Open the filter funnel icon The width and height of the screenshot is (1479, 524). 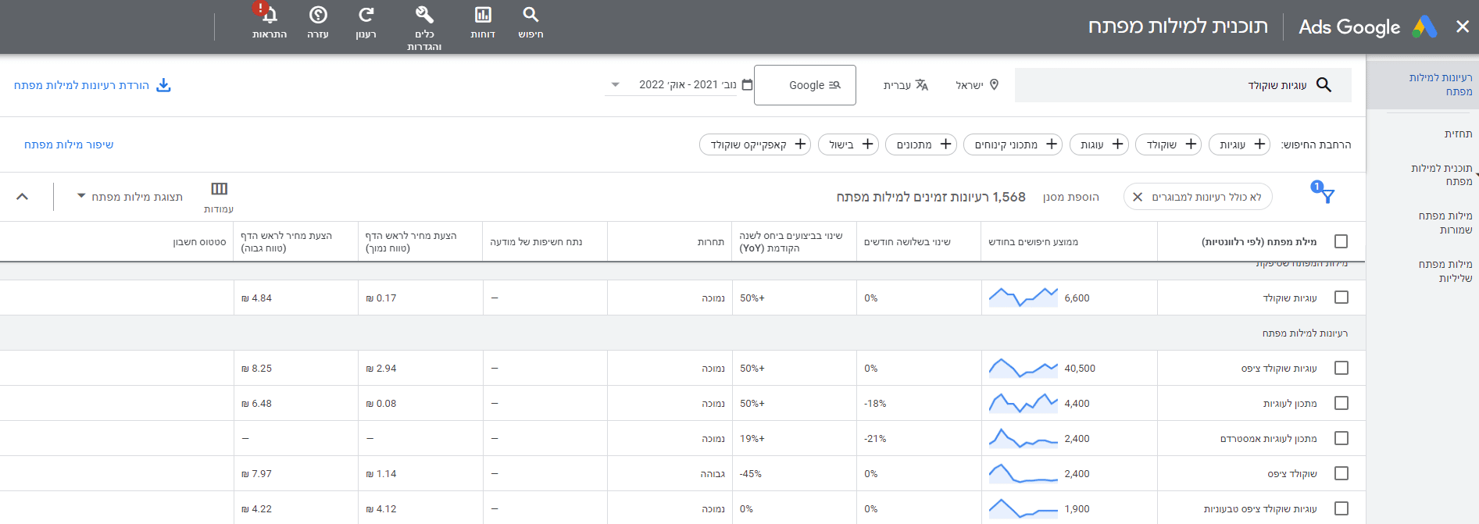click(1327, 196)
